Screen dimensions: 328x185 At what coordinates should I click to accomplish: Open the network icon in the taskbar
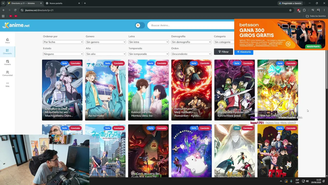[x=303, y=181]
